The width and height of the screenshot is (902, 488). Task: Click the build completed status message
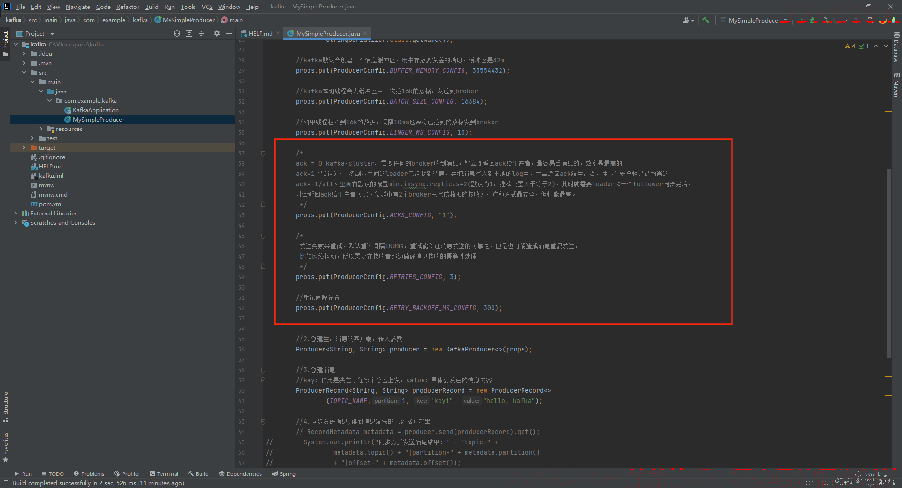(x=99, y=483)
